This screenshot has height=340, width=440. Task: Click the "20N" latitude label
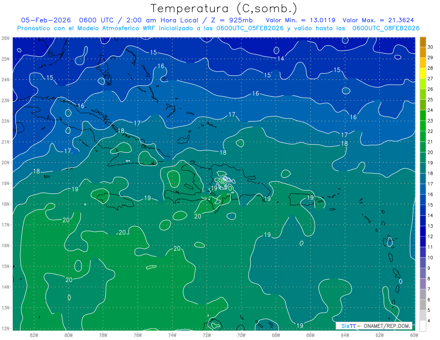[x=5, y=162]
